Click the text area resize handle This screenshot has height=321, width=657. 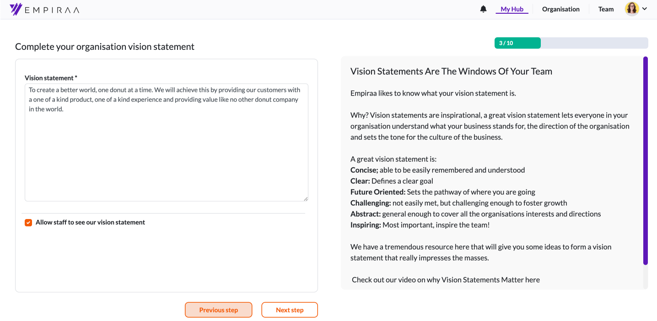pos(306,198)
